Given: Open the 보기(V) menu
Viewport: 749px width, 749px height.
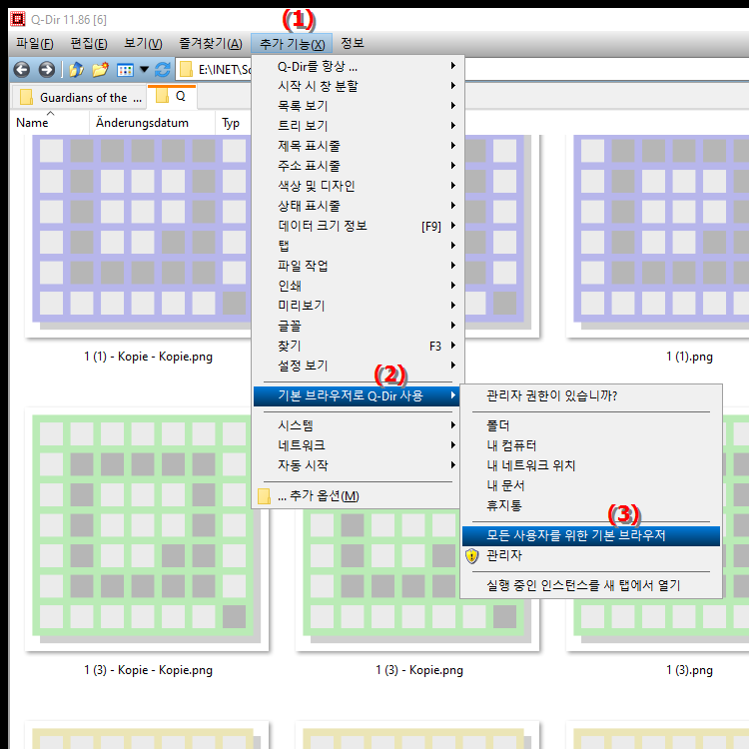Looking at the screenshot, I should point(143,44).
